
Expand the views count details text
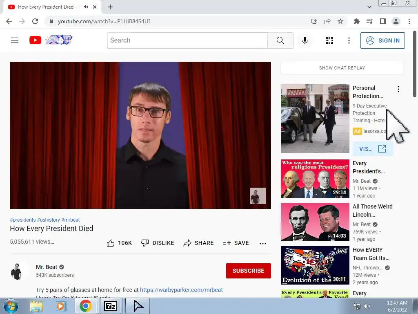32,242
